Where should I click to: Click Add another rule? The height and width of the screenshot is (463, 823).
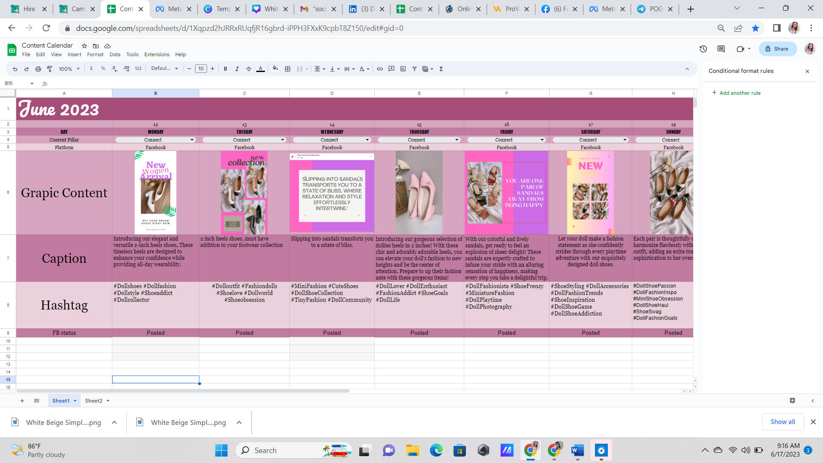(x=736, y=93)
